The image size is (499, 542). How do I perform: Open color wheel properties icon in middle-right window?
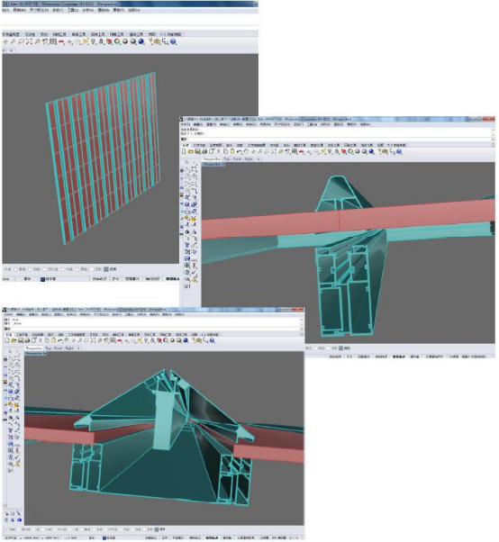[x=350, y=151]
